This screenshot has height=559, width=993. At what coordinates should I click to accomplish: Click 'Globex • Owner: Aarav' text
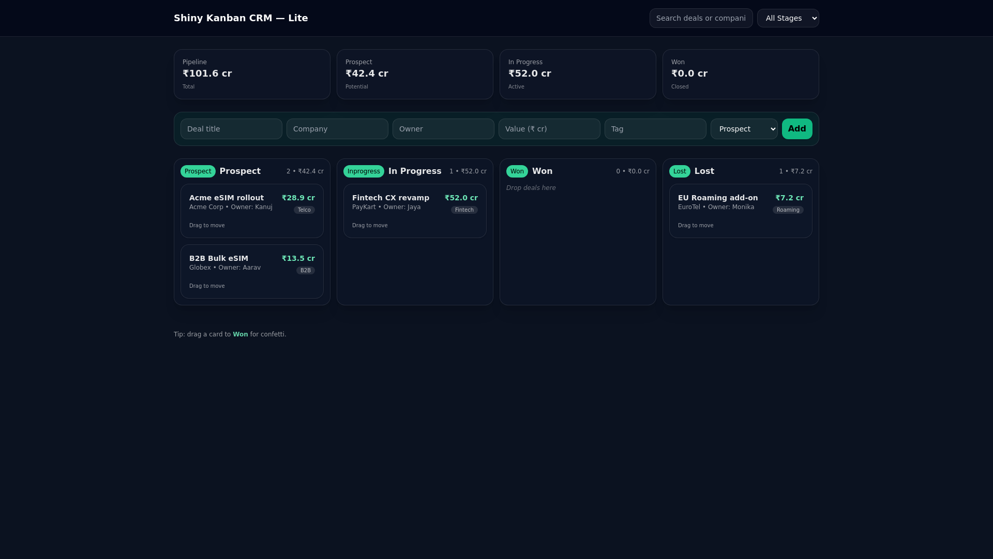(x=225, y=268)
